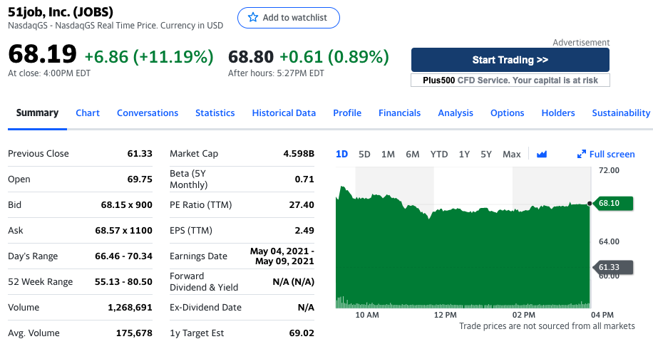The height and width of the screenshot is (344, 653).
Task: Switch to the Historical Data tab
Action: 284,113
